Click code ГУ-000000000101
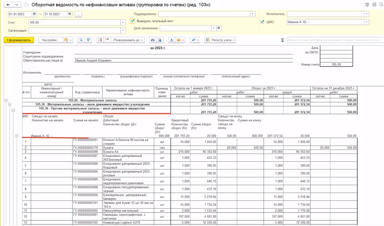This screenshot has width=384, height=226. pyautogui.click(x=86, y=203)
